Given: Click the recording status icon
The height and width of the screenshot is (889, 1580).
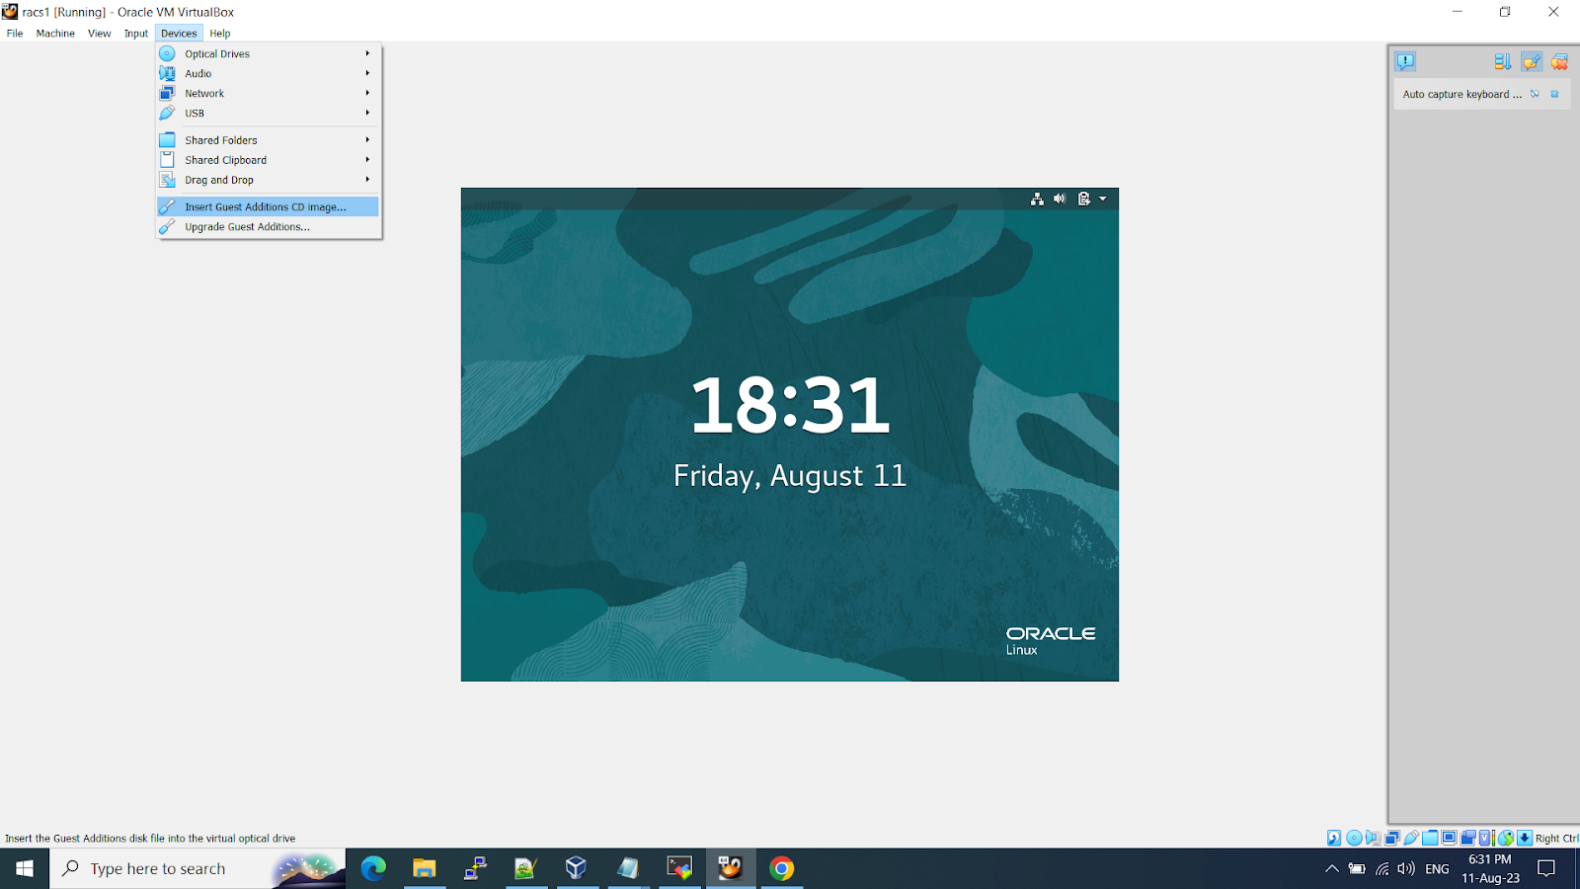Looking at the screenshot, I should coord(1467,838).
